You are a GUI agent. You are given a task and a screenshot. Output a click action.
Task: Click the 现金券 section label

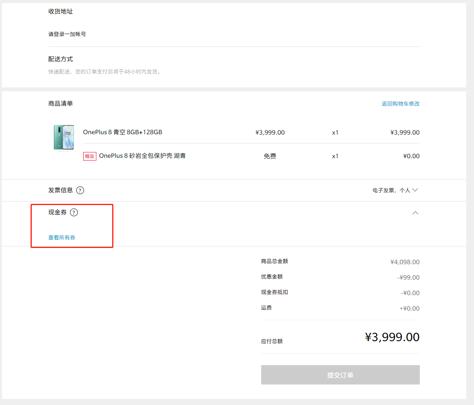pos(57,212)
